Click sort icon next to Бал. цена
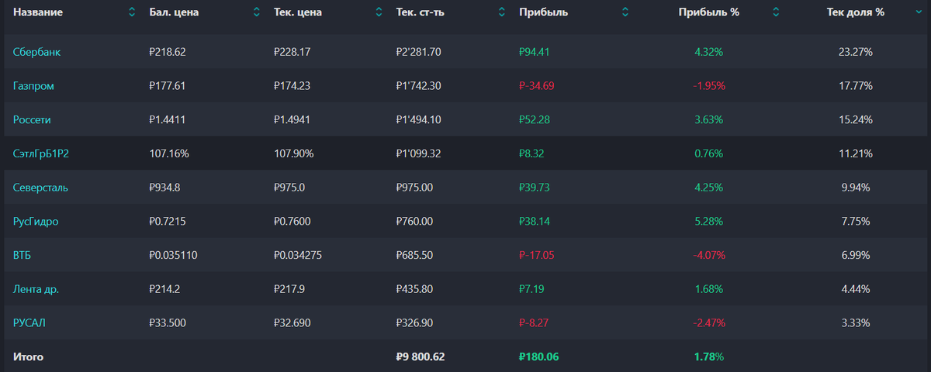931x372 pixels. tap(257, 12)
